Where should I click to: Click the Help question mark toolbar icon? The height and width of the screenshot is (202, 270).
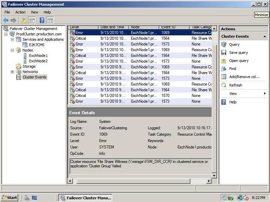point(42,20)
